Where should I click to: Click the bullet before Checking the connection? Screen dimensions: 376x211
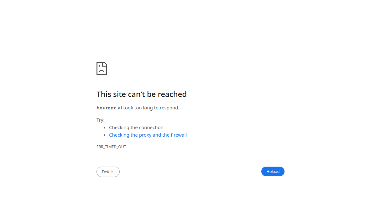[105, 128]
